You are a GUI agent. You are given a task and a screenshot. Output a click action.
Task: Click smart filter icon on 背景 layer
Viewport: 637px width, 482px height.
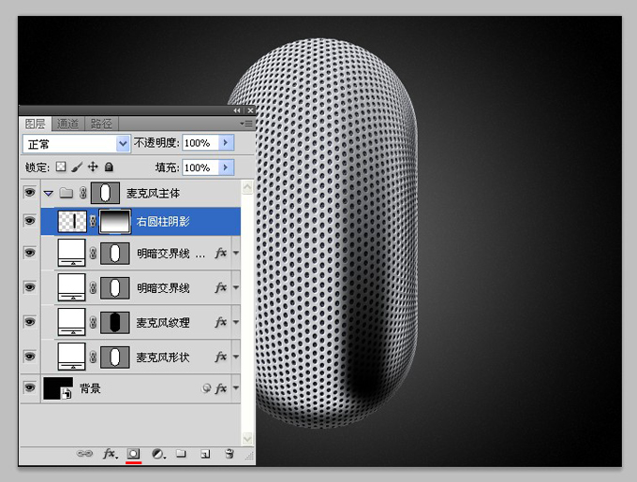coord(206,388)
